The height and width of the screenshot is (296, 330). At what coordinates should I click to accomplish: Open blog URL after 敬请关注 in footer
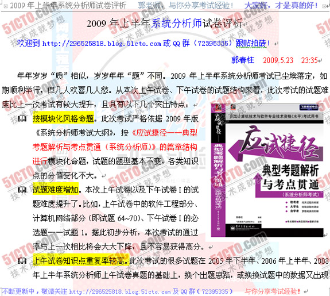[x=120, y=291]
